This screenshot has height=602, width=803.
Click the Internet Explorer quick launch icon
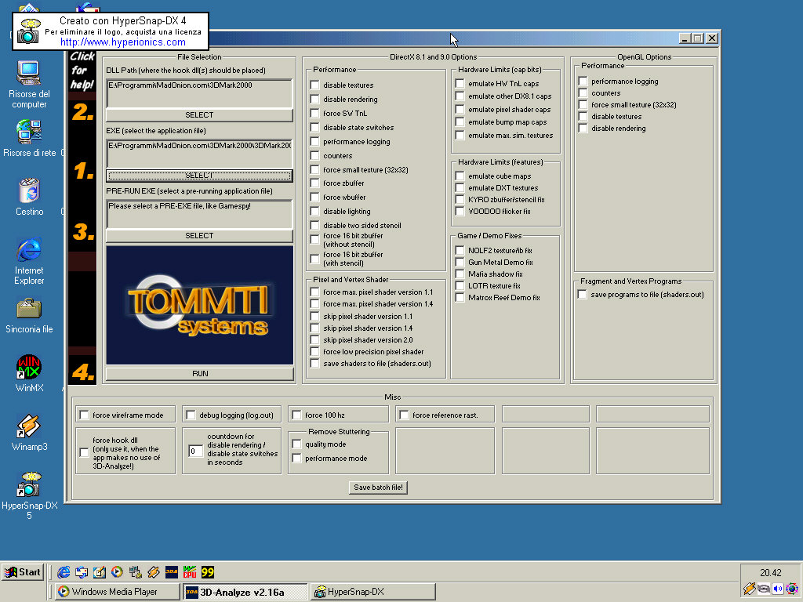(x=64, y=571)
